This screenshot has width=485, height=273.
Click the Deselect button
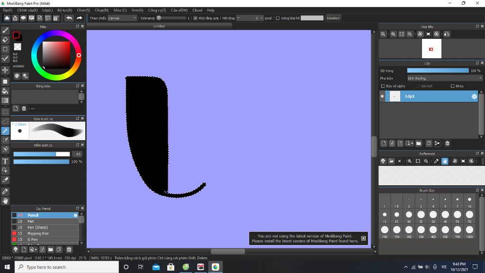tap(333, 18)
